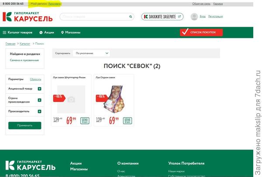The image size is (262, 177).
Task: Click the user avatar icon
Action: tap(194, 17)
